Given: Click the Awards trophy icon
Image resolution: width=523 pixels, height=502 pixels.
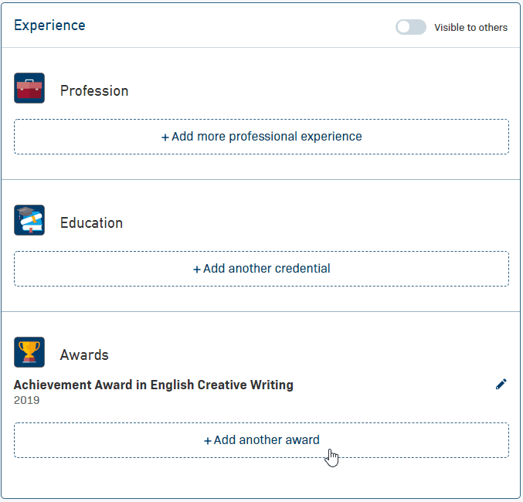Looking at the screenshot, I should pyautogui.click(x=29, y=352).
